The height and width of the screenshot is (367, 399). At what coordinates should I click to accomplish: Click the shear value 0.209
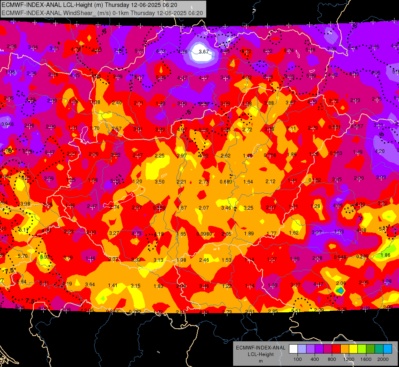click(x=362, y=256)
